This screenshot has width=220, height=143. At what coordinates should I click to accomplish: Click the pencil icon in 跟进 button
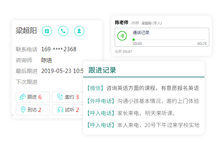[23, 97]
